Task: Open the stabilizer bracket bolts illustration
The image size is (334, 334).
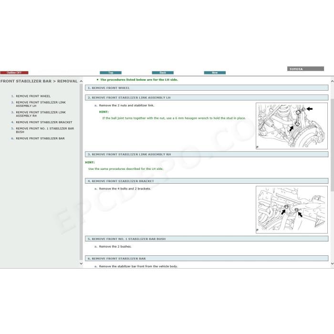Action: (x=292, y=209)
